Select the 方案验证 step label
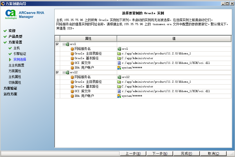The width and height of the screenshot is (235, 157). pos(10,88)
